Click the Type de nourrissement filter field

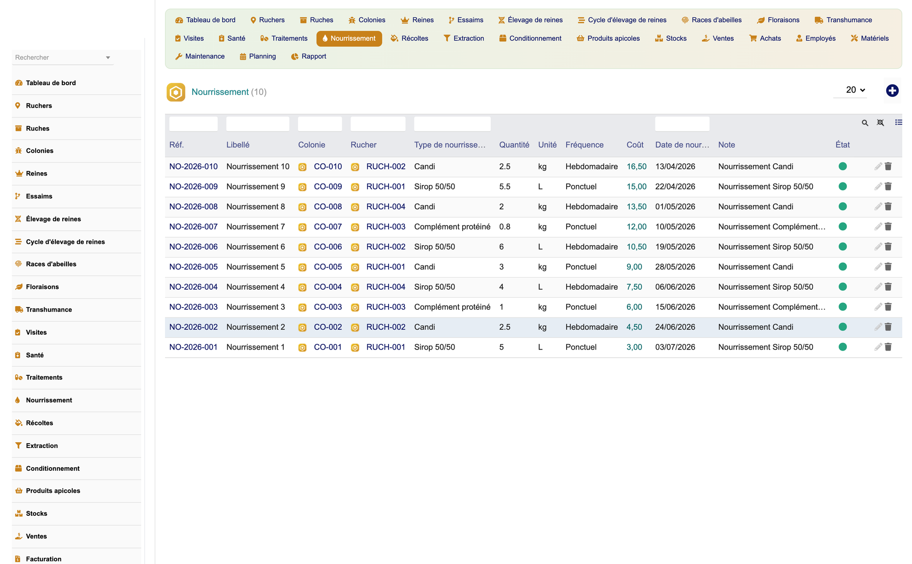[452, 124]
